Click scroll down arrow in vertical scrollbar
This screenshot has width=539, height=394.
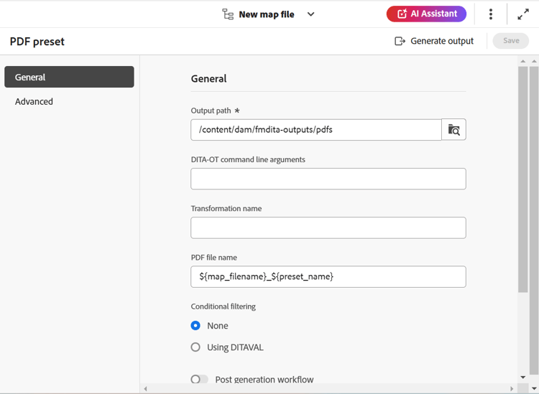pos(523,377)
